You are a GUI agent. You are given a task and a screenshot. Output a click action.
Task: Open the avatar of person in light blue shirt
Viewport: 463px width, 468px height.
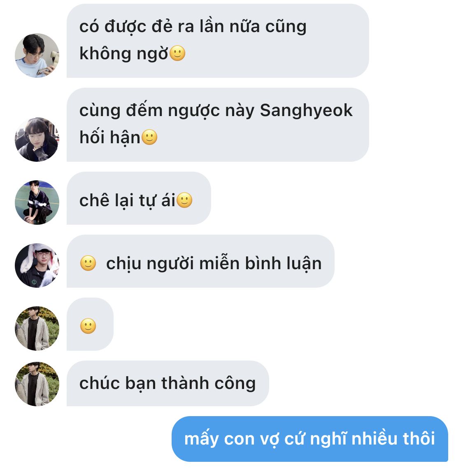(x=37, y=56)
